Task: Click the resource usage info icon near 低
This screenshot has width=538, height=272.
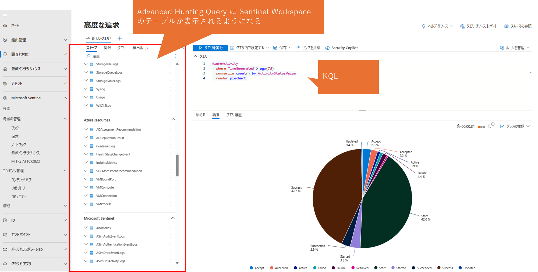Action: coord(493,124)
